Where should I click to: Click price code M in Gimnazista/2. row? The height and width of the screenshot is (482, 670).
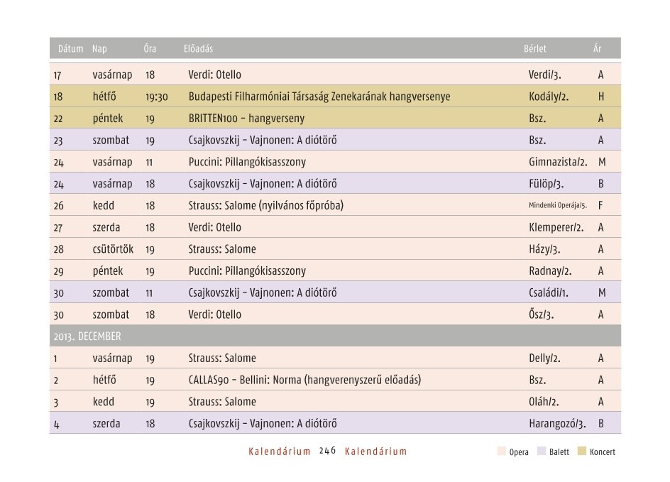(x=602, y=162)
